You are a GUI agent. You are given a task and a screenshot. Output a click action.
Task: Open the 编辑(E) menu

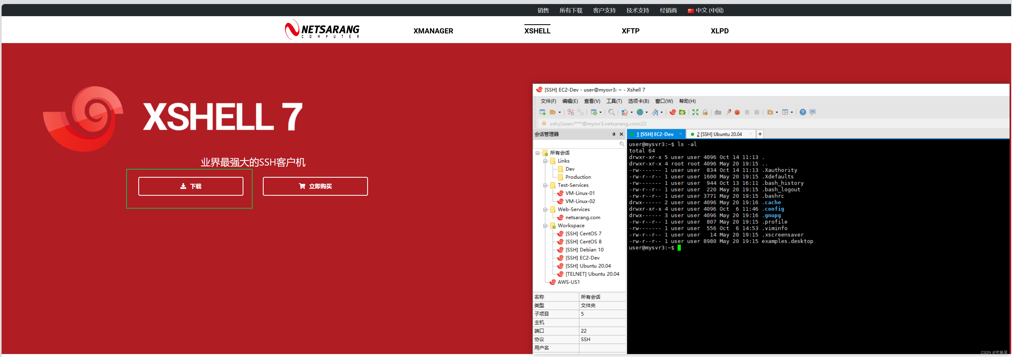(x=570, y=101)
